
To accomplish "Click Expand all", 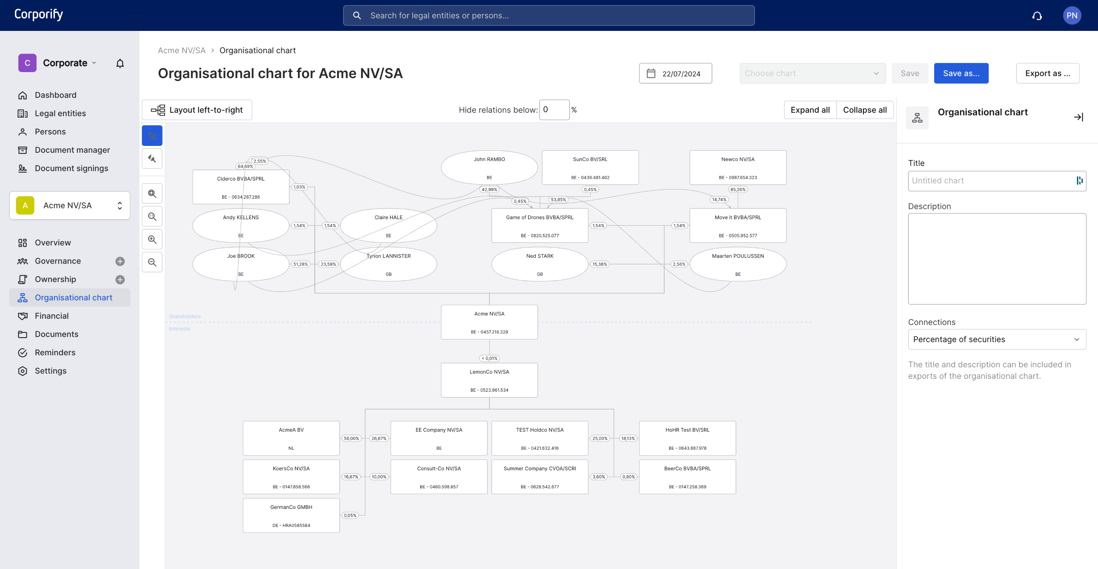I will tap(810, 110).
